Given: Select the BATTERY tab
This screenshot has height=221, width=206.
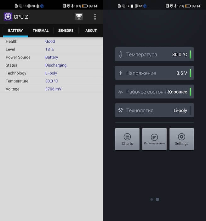Looking at the screenshot, I should pos(15,31).
